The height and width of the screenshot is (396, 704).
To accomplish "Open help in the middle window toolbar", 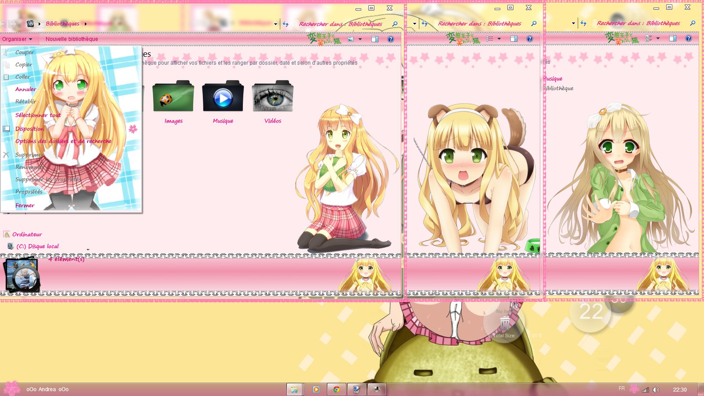I will click(530, 39).
